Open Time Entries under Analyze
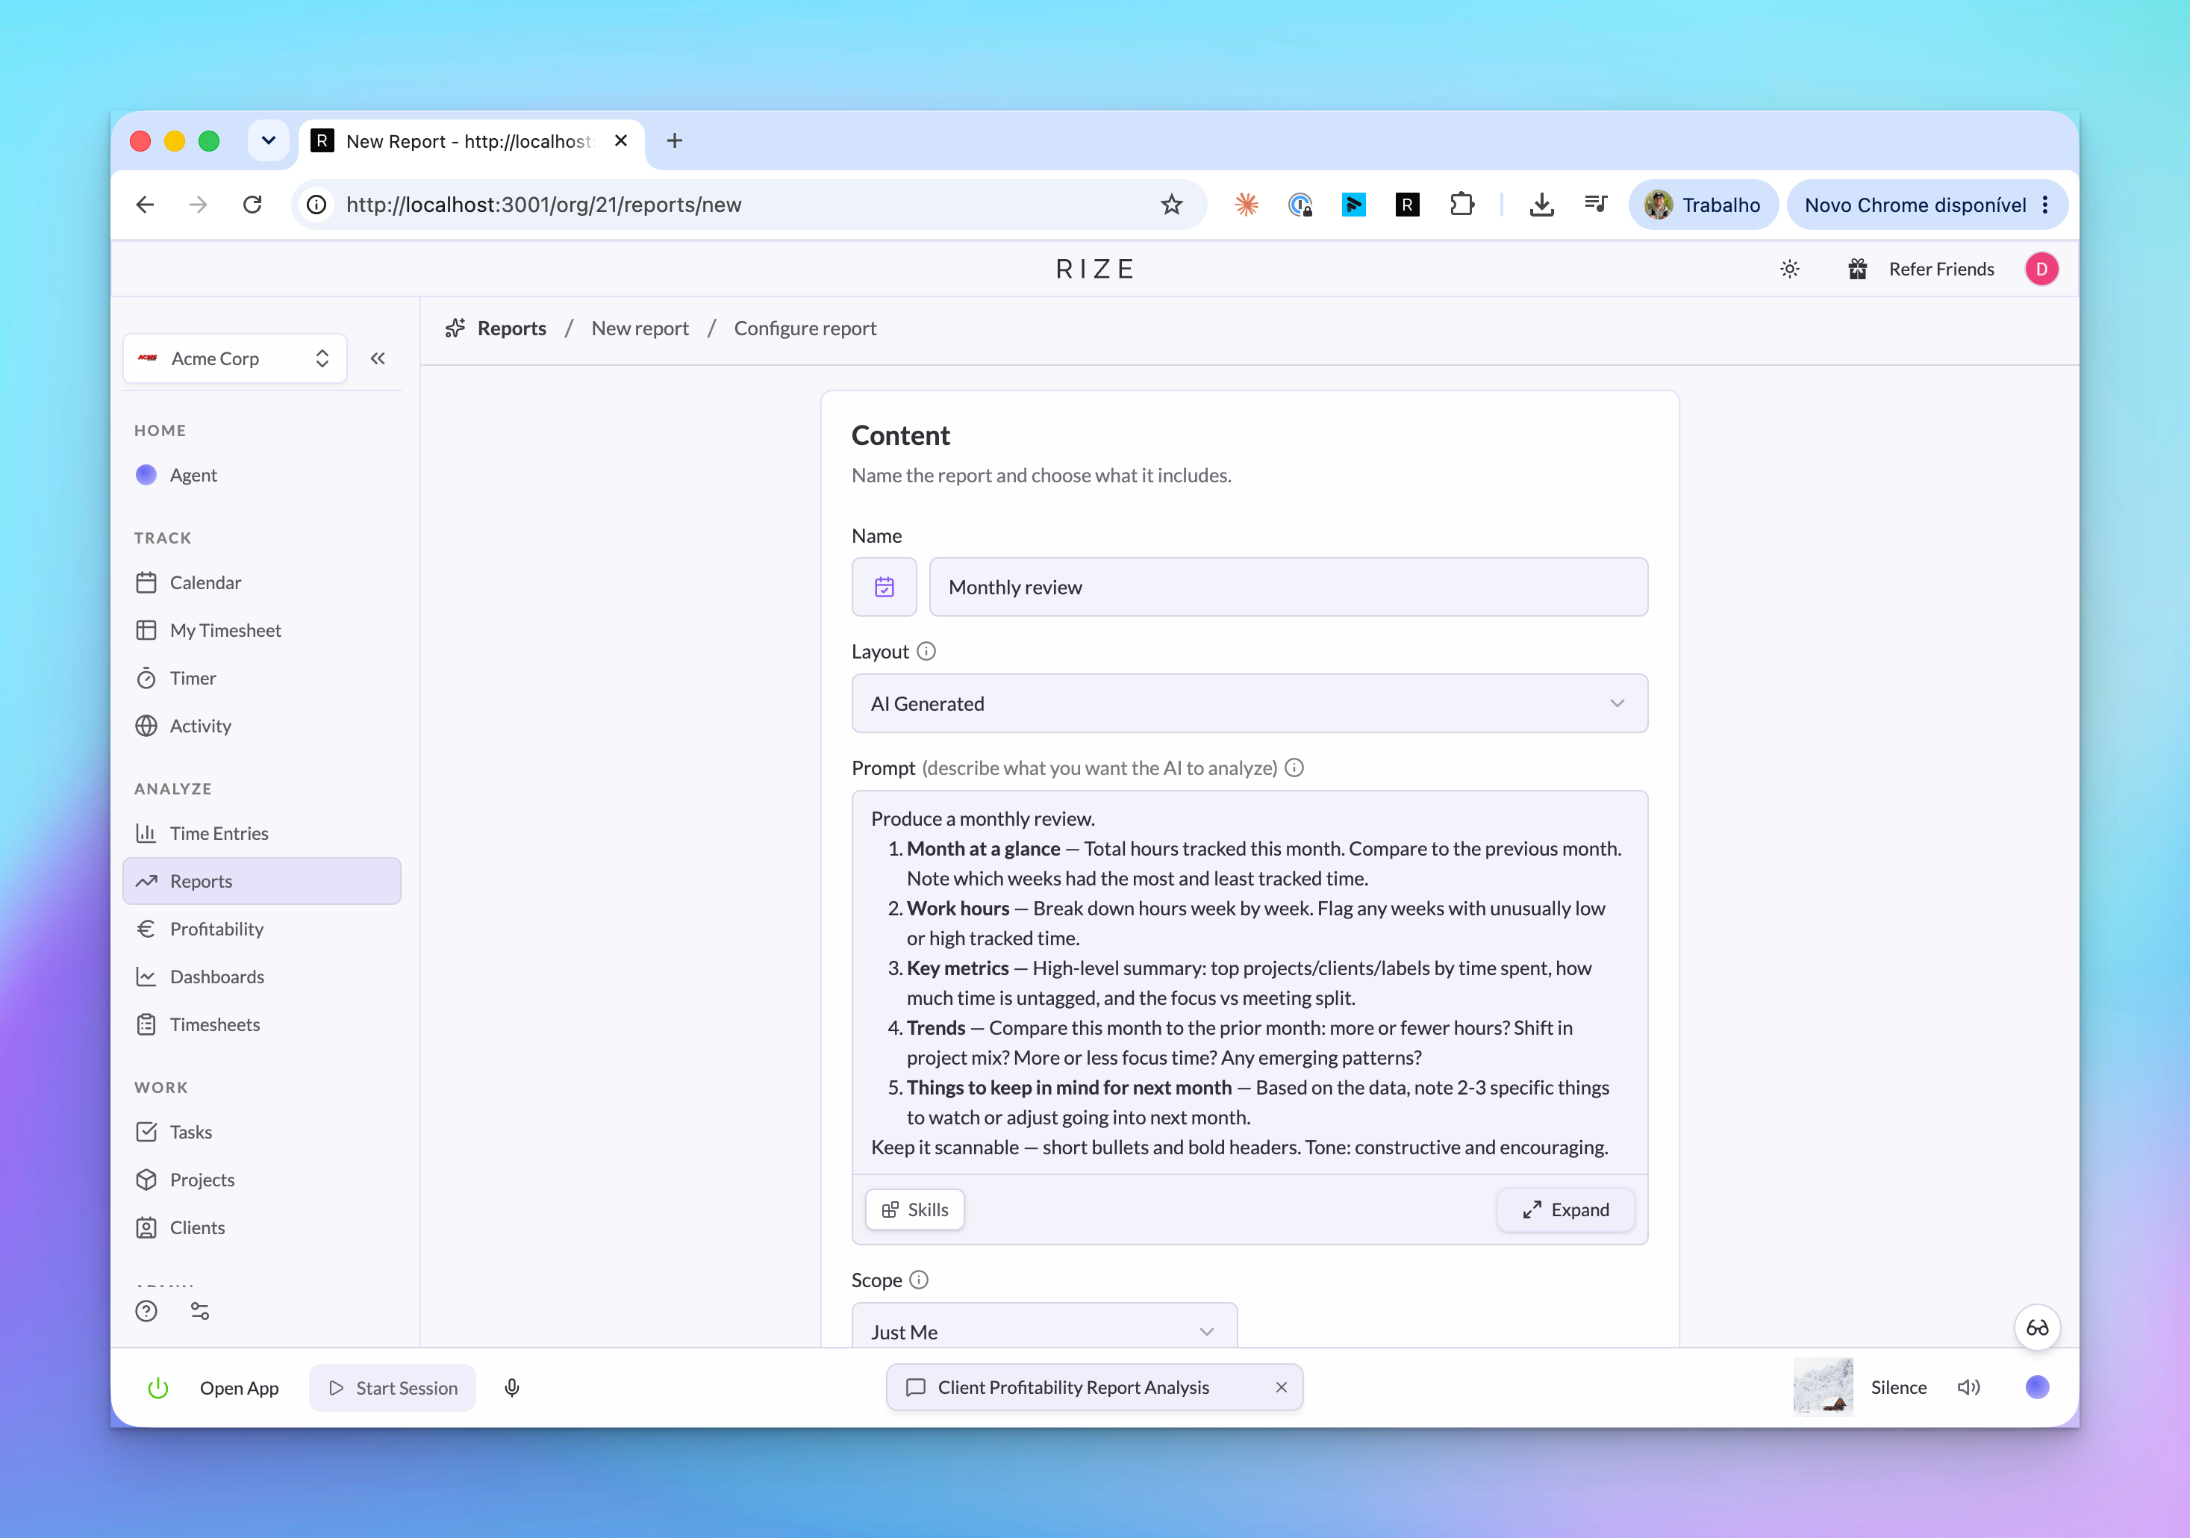The width and height of the screenshot is (2190, 1538). [261, 833]
